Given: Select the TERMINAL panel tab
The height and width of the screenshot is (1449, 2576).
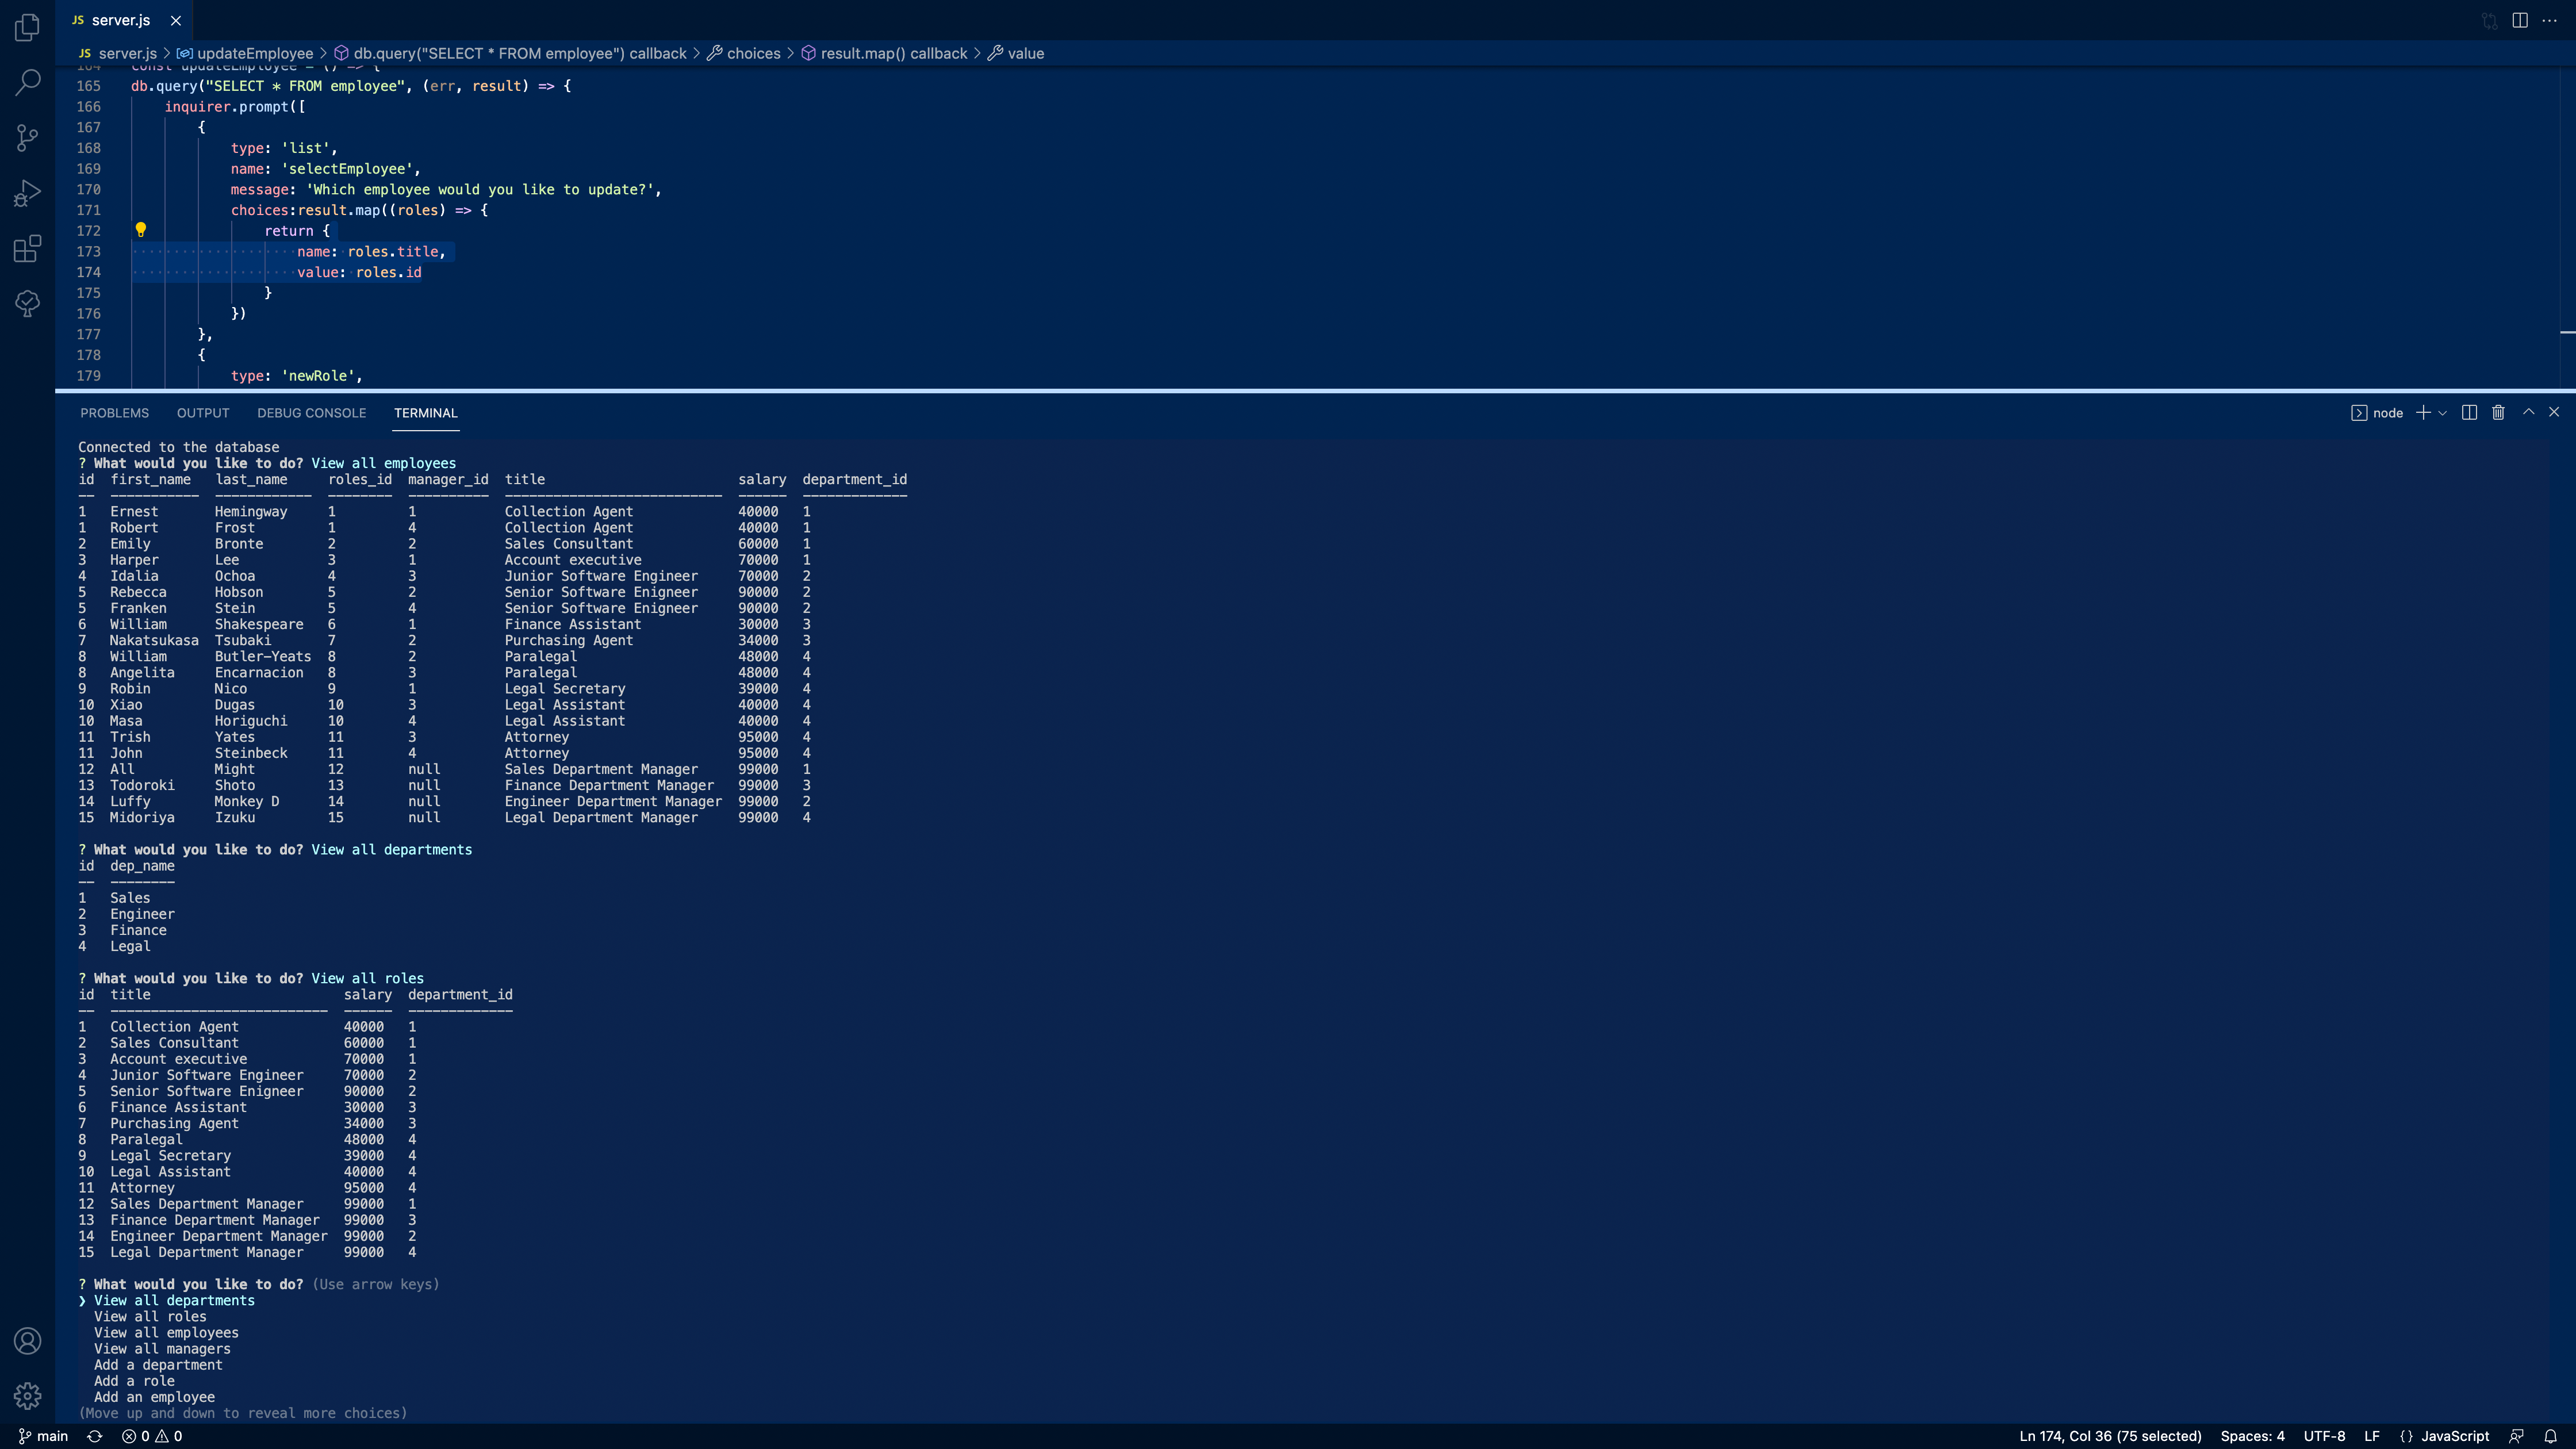Looking at the screenshot, I should click(425, 413).
